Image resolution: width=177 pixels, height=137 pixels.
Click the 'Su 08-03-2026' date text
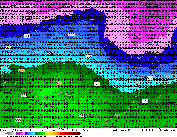(118, 130)
